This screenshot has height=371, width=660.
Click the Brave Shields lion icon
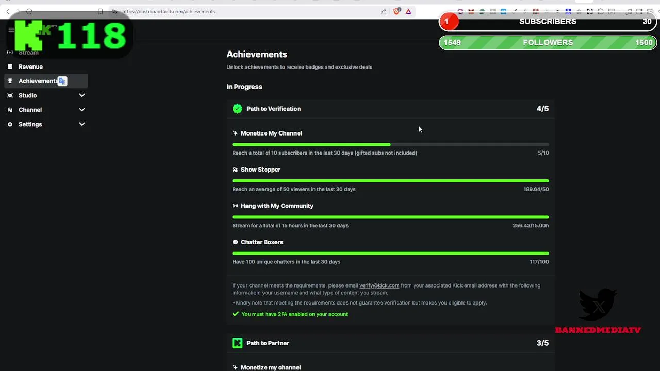pyautogui.click(x=397, y=11)
